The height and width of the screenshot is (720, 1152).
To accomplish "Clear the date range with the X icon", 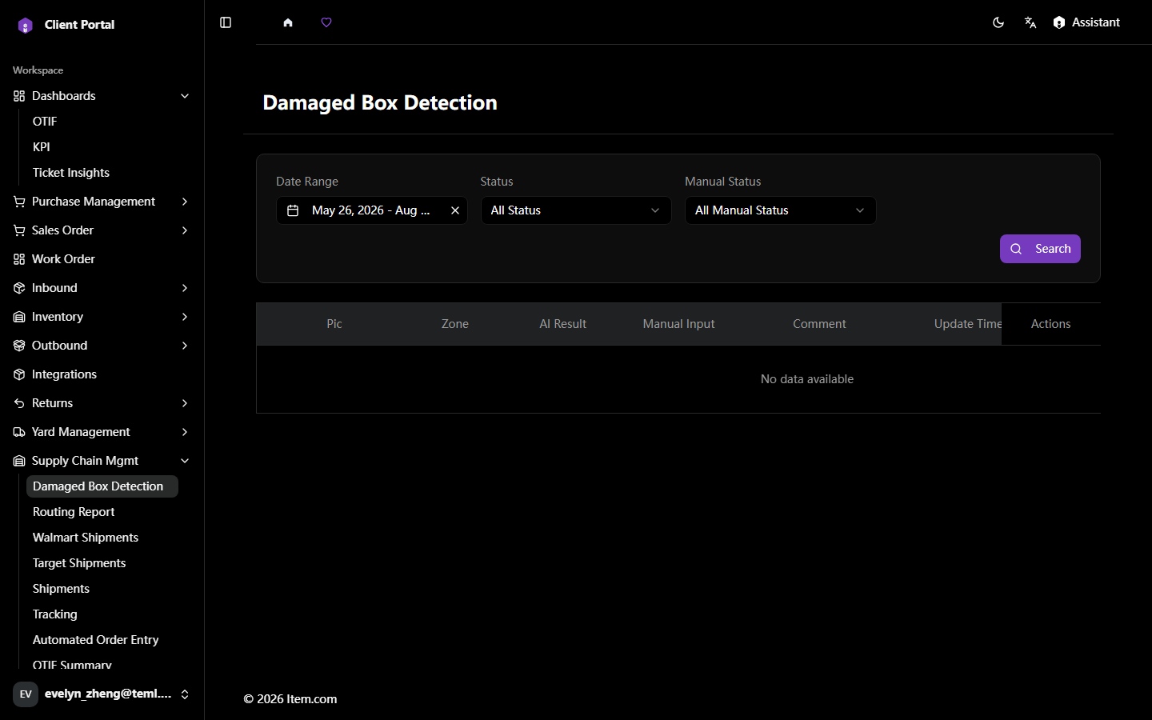I will pos(455,210).
